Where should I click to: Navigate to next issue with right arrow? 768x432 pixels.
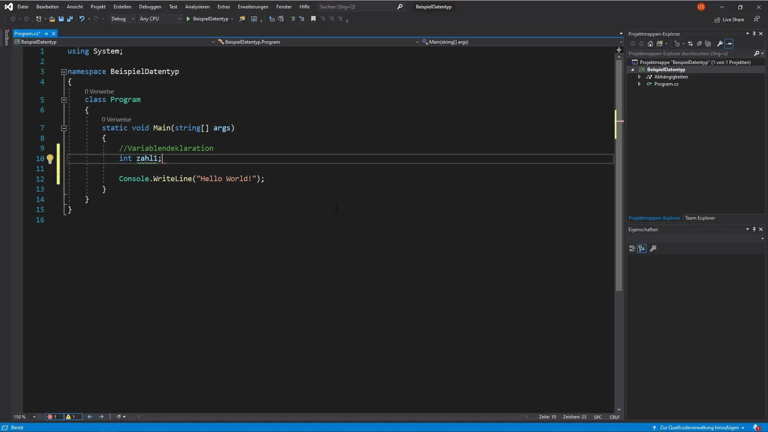[x=101, y=417]
